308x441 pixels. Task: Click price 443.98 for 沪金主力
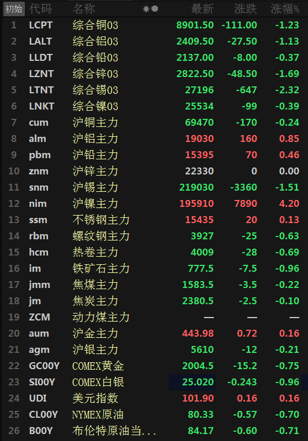click(x=198, y=333)
